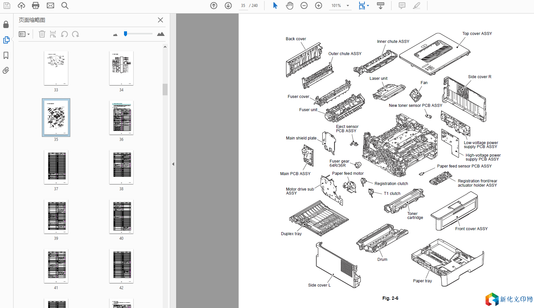This screenshot has height=308, width=534.
Task: Open the bookmarks panel in sidebar
Action: pos(6,55)
